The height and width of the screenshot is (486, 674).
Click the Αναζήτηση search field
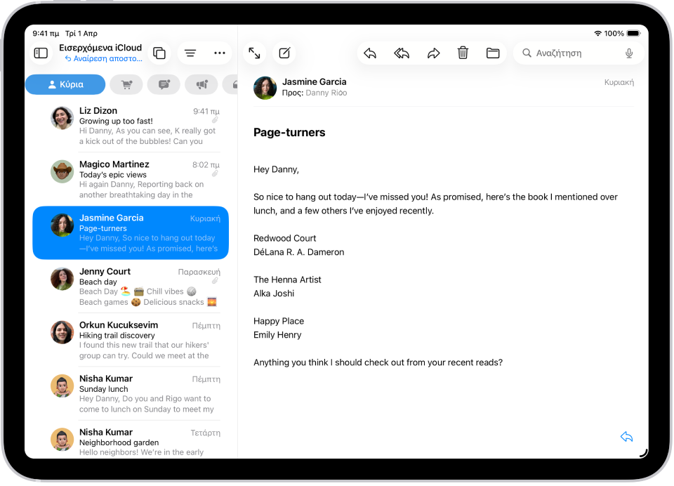coord(578,53)
